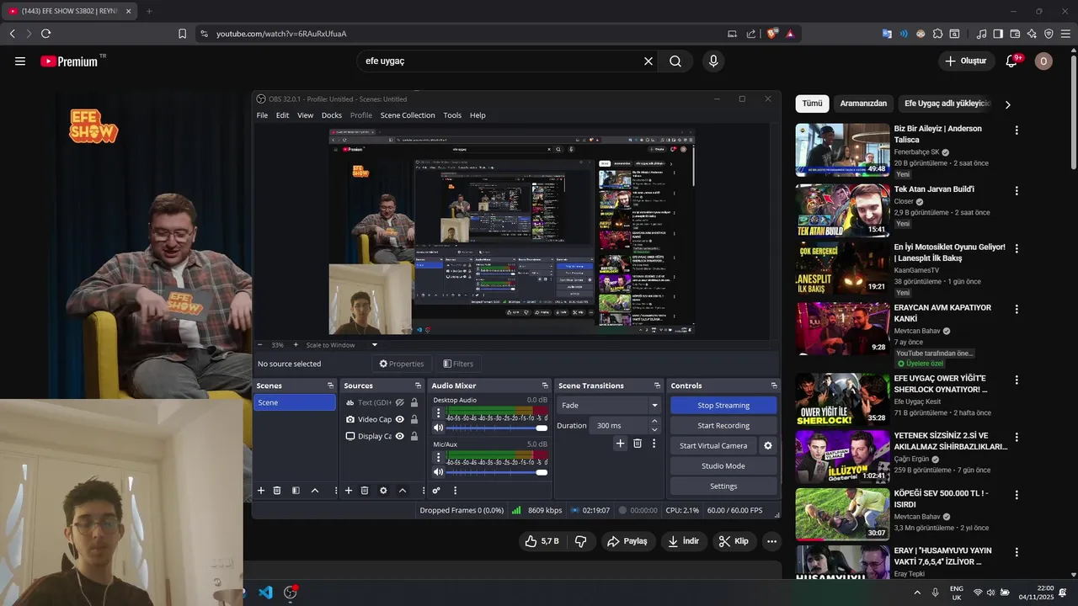This screenshot has height=606, width=1078.
Task: Open OBS Tools menu
Action: (x=452, y=115)
